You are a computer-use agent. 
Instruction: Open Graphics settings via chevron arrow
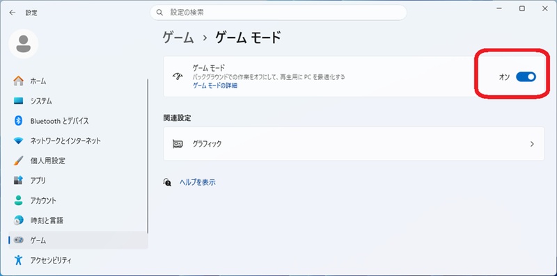click(532, 144)
